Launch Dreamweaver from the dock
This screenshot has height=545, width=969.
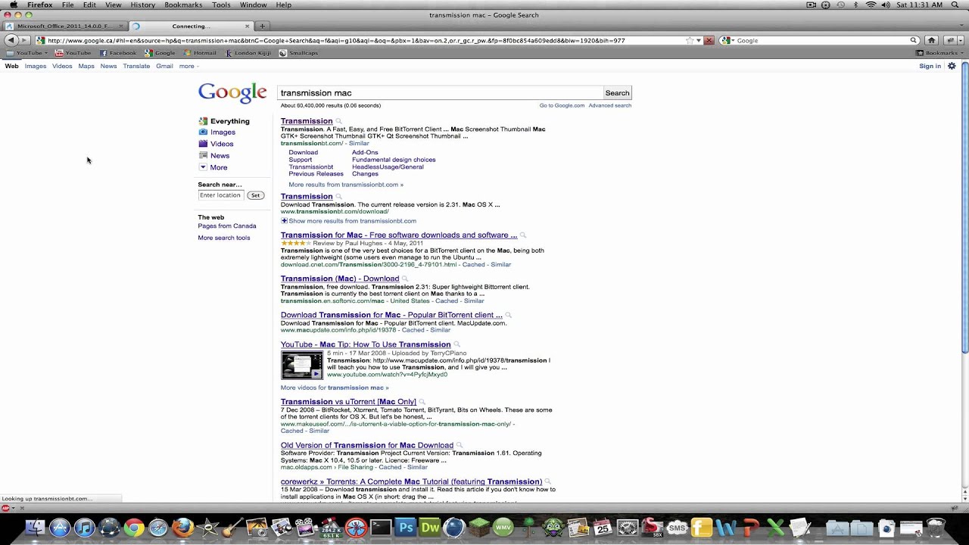[x=430, y=527]
